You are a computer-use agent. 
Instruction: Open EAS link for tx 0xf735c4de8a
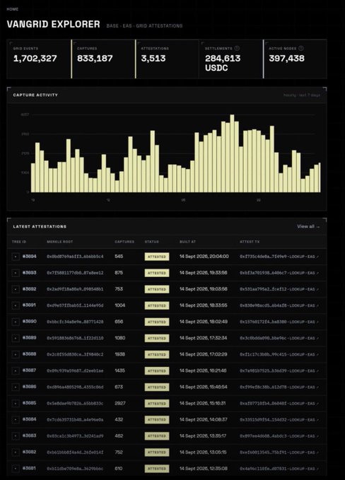(x=313, y=257)
